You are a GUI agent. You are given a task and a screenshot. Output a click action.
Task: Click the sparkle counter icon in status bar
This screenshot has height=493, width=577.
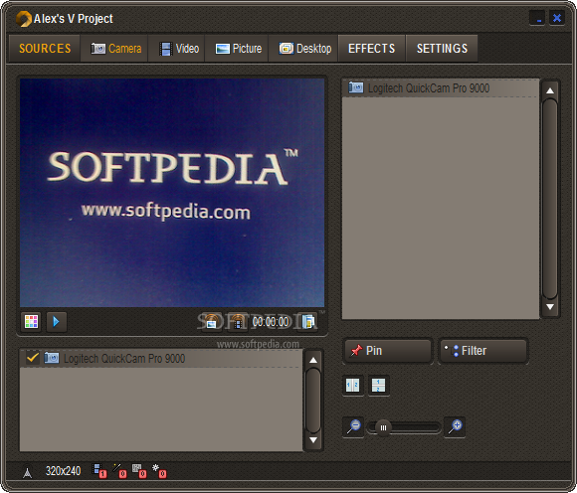coord(159,471)
